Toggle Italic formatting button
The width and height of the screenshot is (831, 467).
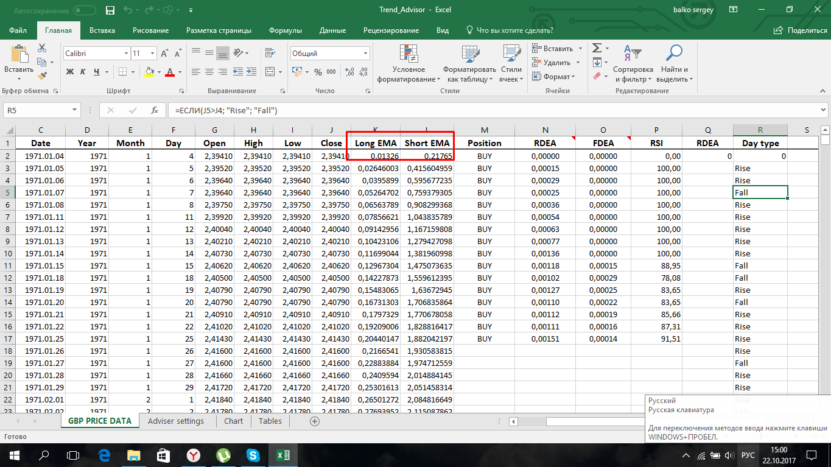(83, 72)
